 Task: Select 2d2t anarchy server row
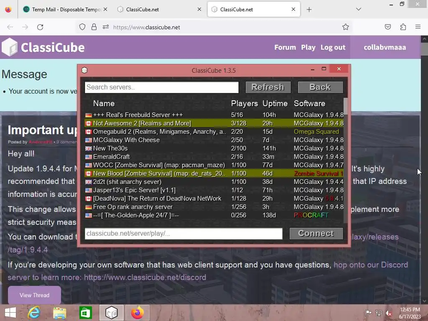point(214,182)
